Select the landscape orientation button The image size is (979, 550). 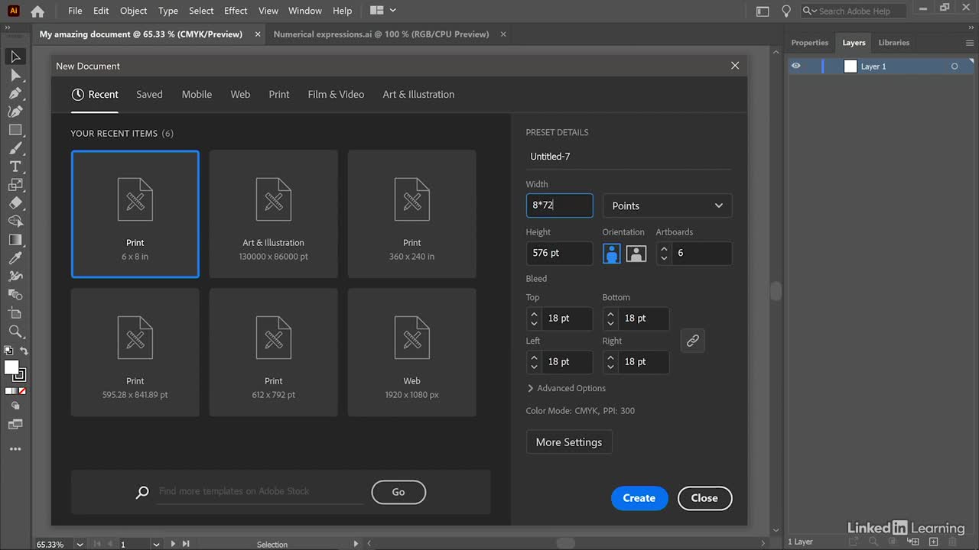coord(636,254)
